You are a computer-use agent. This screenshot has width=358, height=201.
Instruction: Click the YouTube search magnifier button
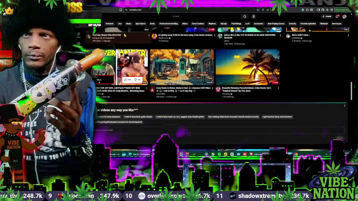(x=245, y=16)
